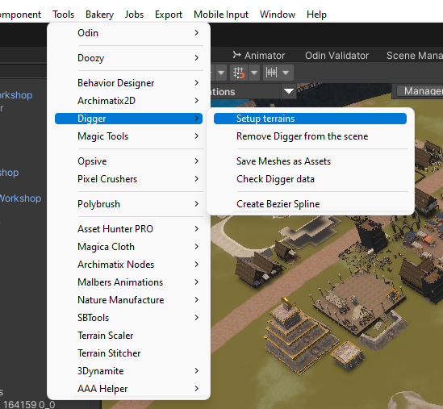
Task: Open the Pixel Crushers submenu
Action: [128, 179]
